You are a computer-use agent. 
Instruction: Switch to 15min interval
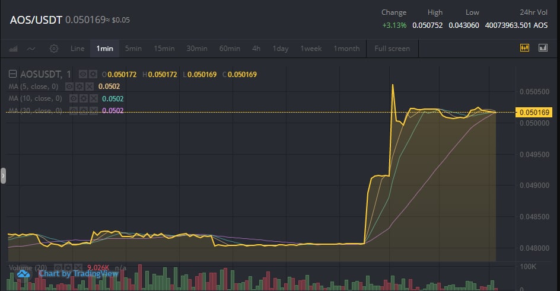pyautogui.click(x=164, y=49)
